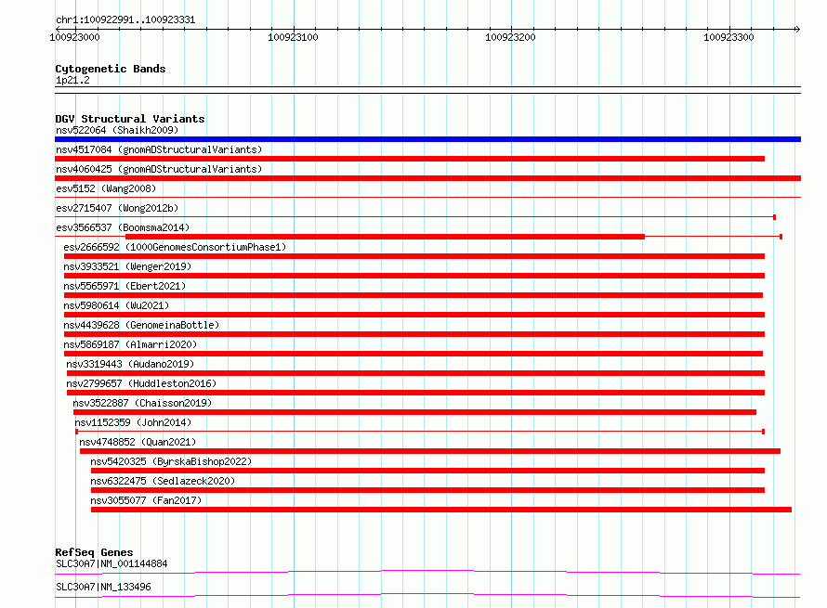This screenshot has height=608, width=827.
Task: Click ruler tick label 100923200
Action: pos(510,37)
